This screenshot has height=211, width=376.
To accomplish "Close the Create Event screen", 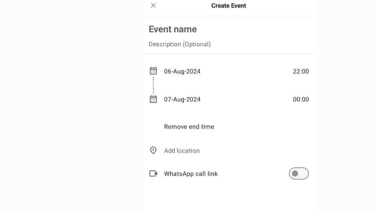I will pos(153,5).
